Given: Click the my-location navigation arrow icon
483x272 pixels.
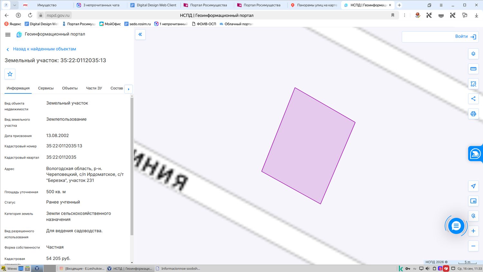Looking at the screenshot, I should [x=473, y=186].
